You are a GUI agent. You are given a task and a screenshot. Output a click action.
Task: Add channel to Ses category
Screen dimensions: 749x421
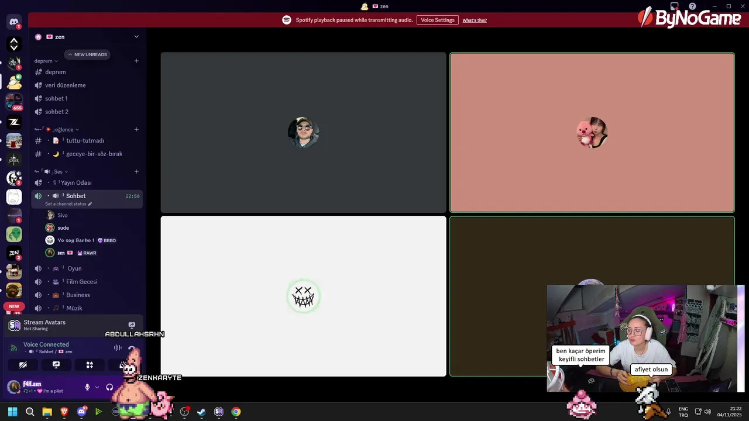click(x=136, y=172)
